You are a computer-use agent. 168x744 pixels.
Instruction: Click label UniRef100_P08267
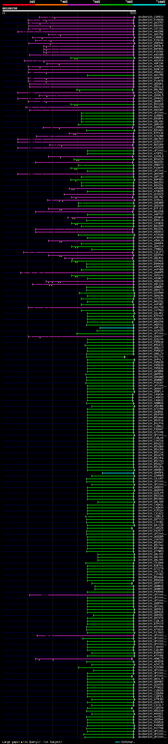[x=150, y=383]
